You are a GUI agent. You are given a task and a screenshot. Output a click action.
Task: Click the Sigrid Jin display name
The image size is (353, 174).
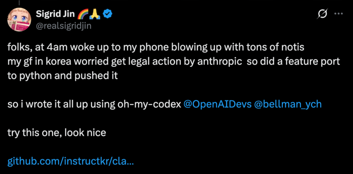coord(55,14)
